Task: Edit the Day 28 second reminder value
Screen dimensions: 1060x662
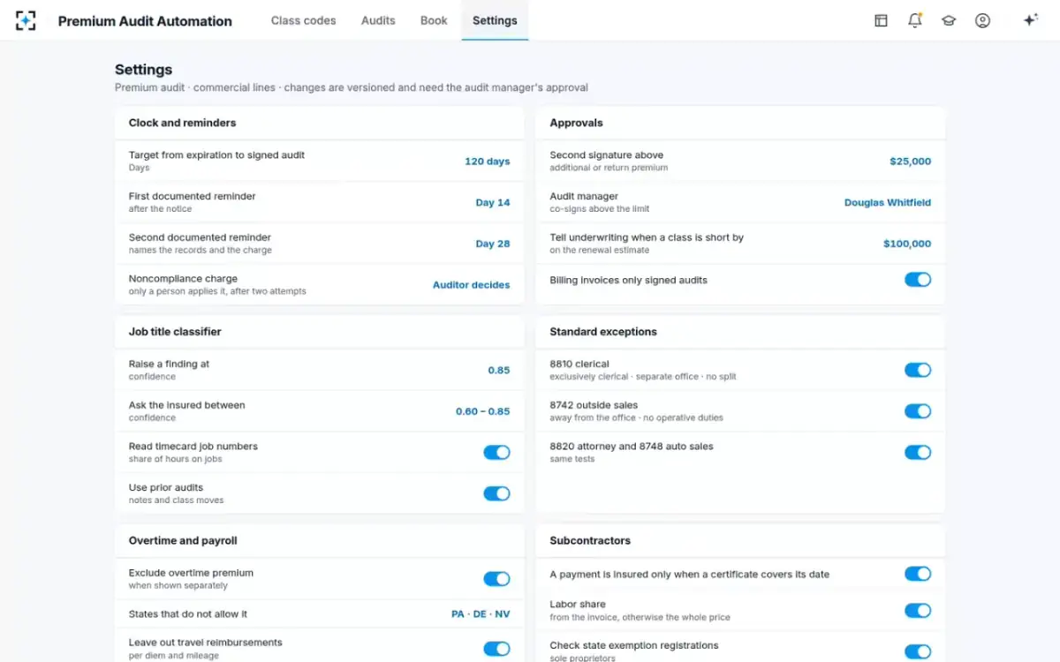Action: [493, 244]
